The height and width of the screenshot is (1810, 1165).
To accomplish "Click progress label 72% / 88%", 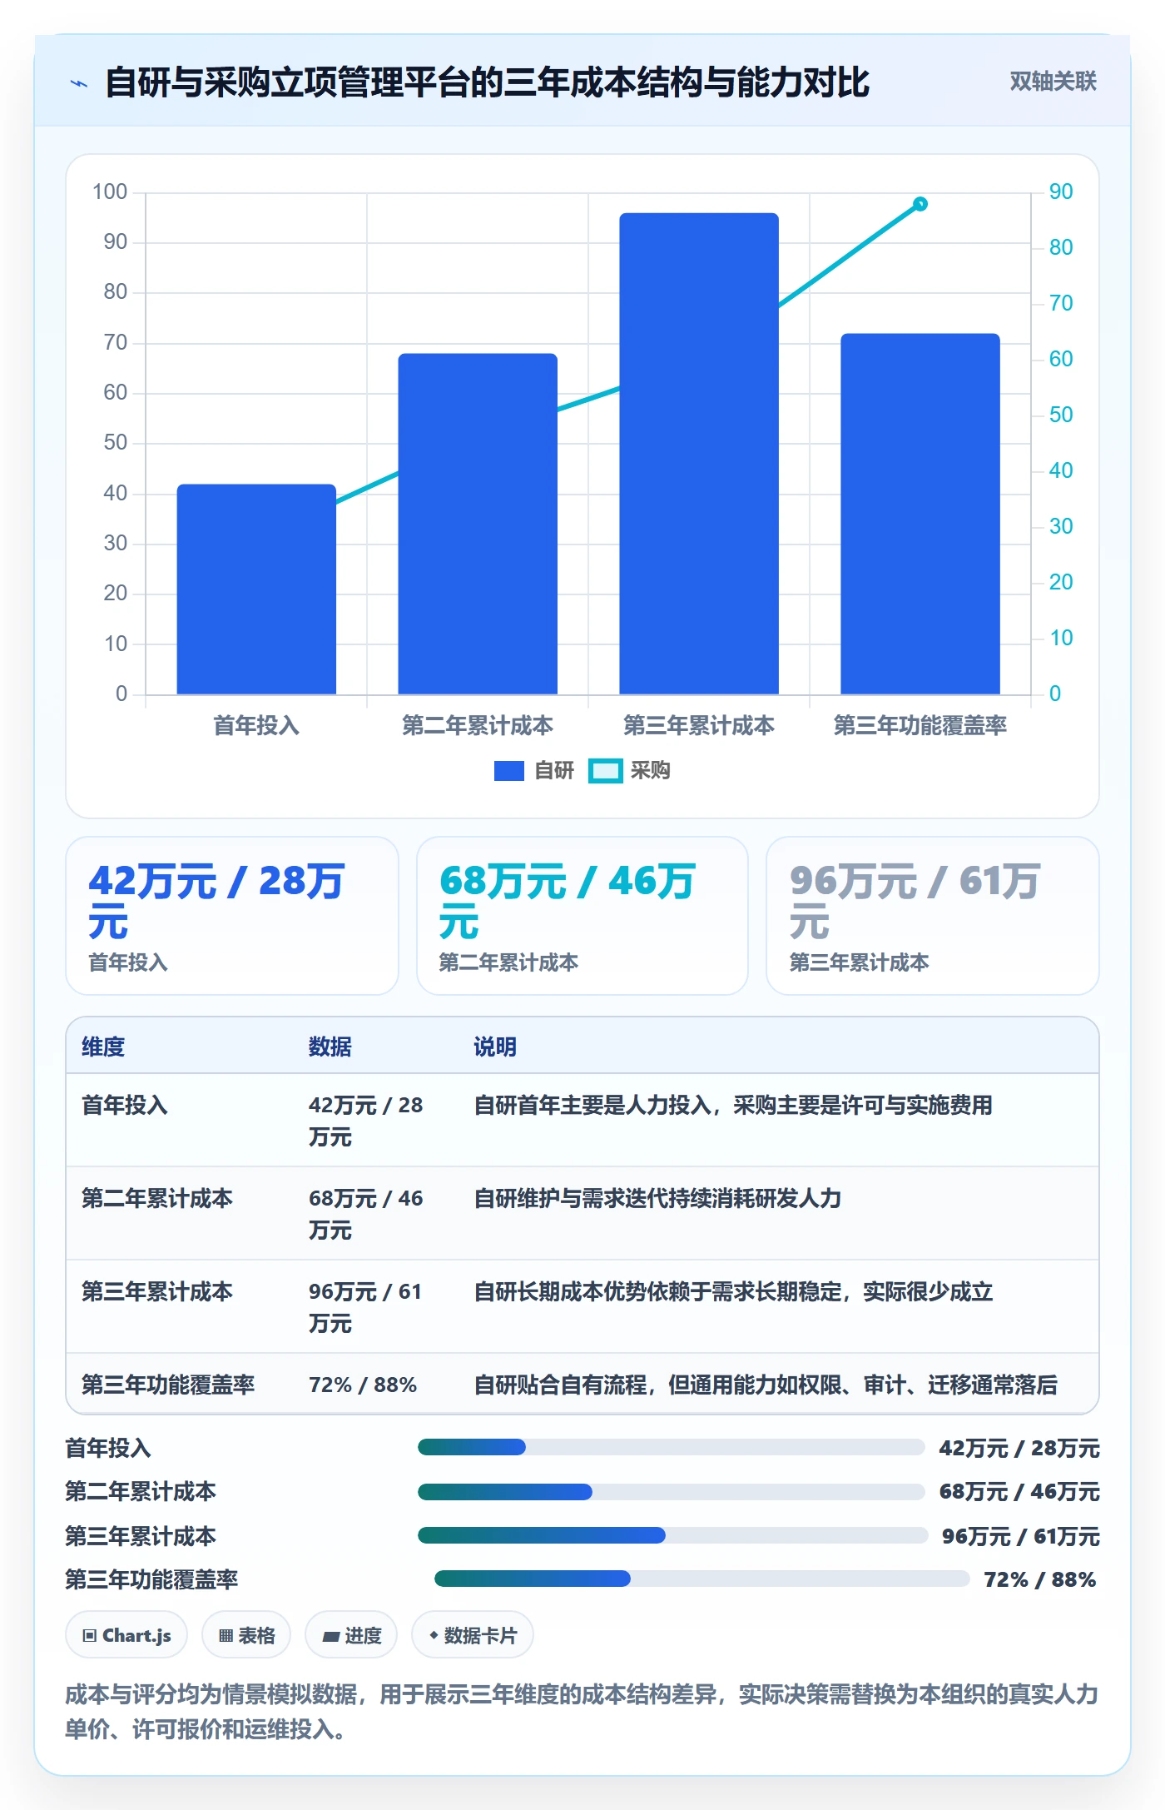I will point(1039,1579).
